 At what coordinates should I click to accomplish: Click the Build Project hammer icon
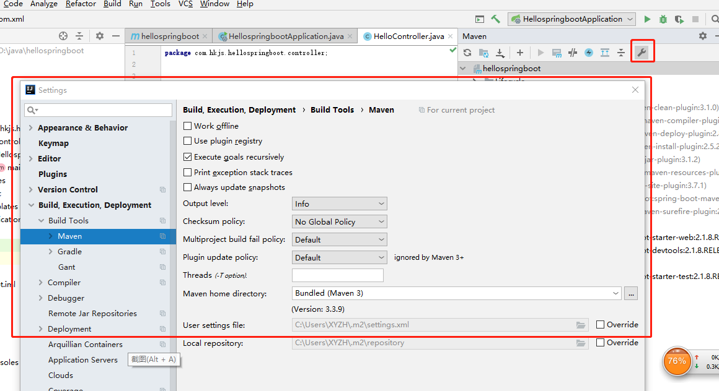[496, 19]
